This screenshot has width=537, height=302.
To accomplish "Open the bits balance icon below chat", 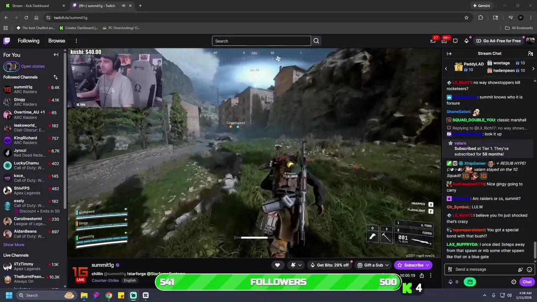I will 451,282.
